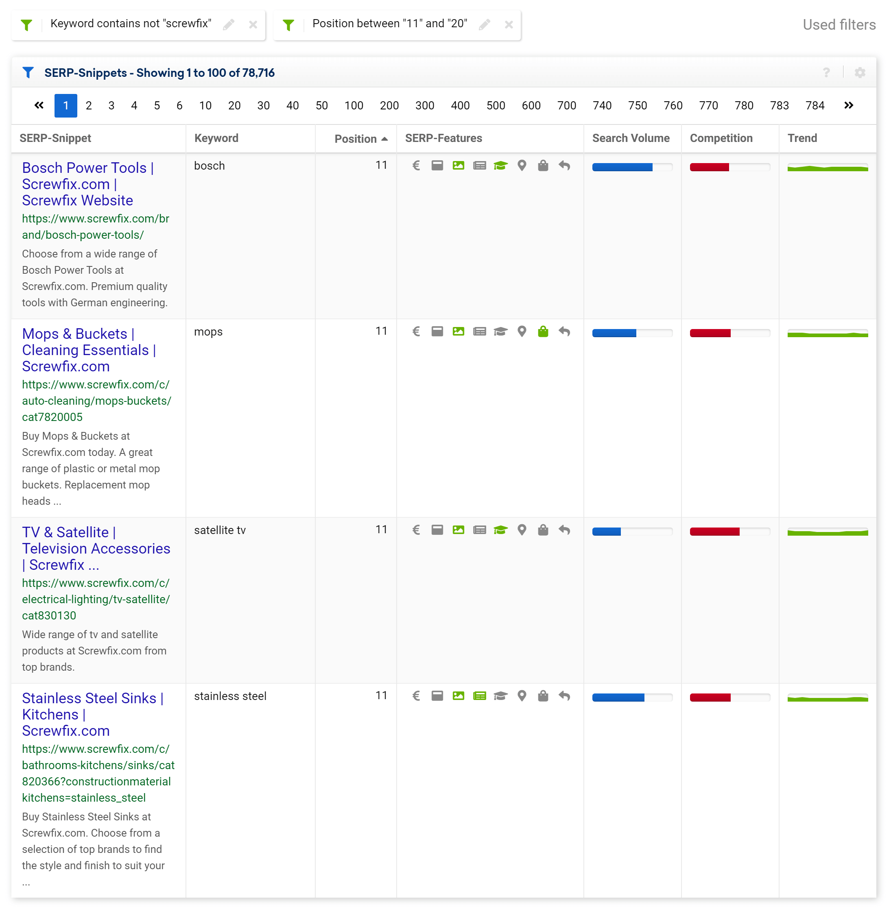Open the tv-satellite URL link
This screenshot has width=891, height=907.
pos(96,599)
